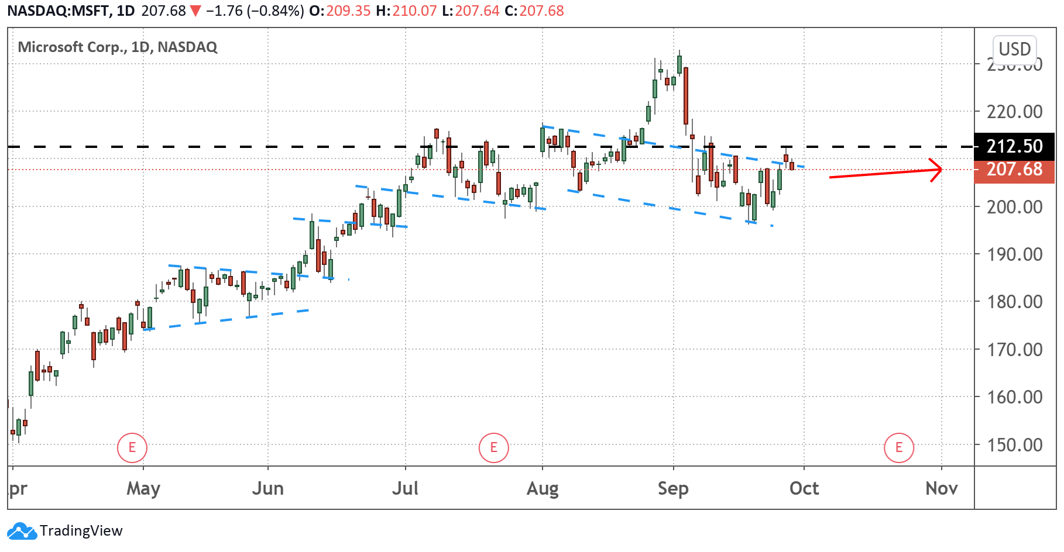The image size is (1064, 552).
Task: Click the Sep label on time axis
Action: pyautogui.click(x=672, y=488)
